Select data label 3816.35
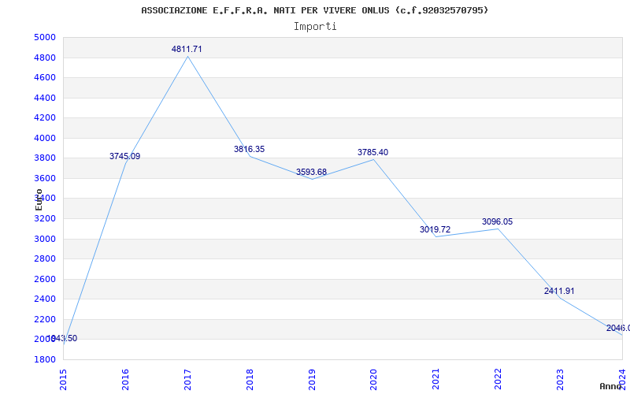 (x=249, y=149)
